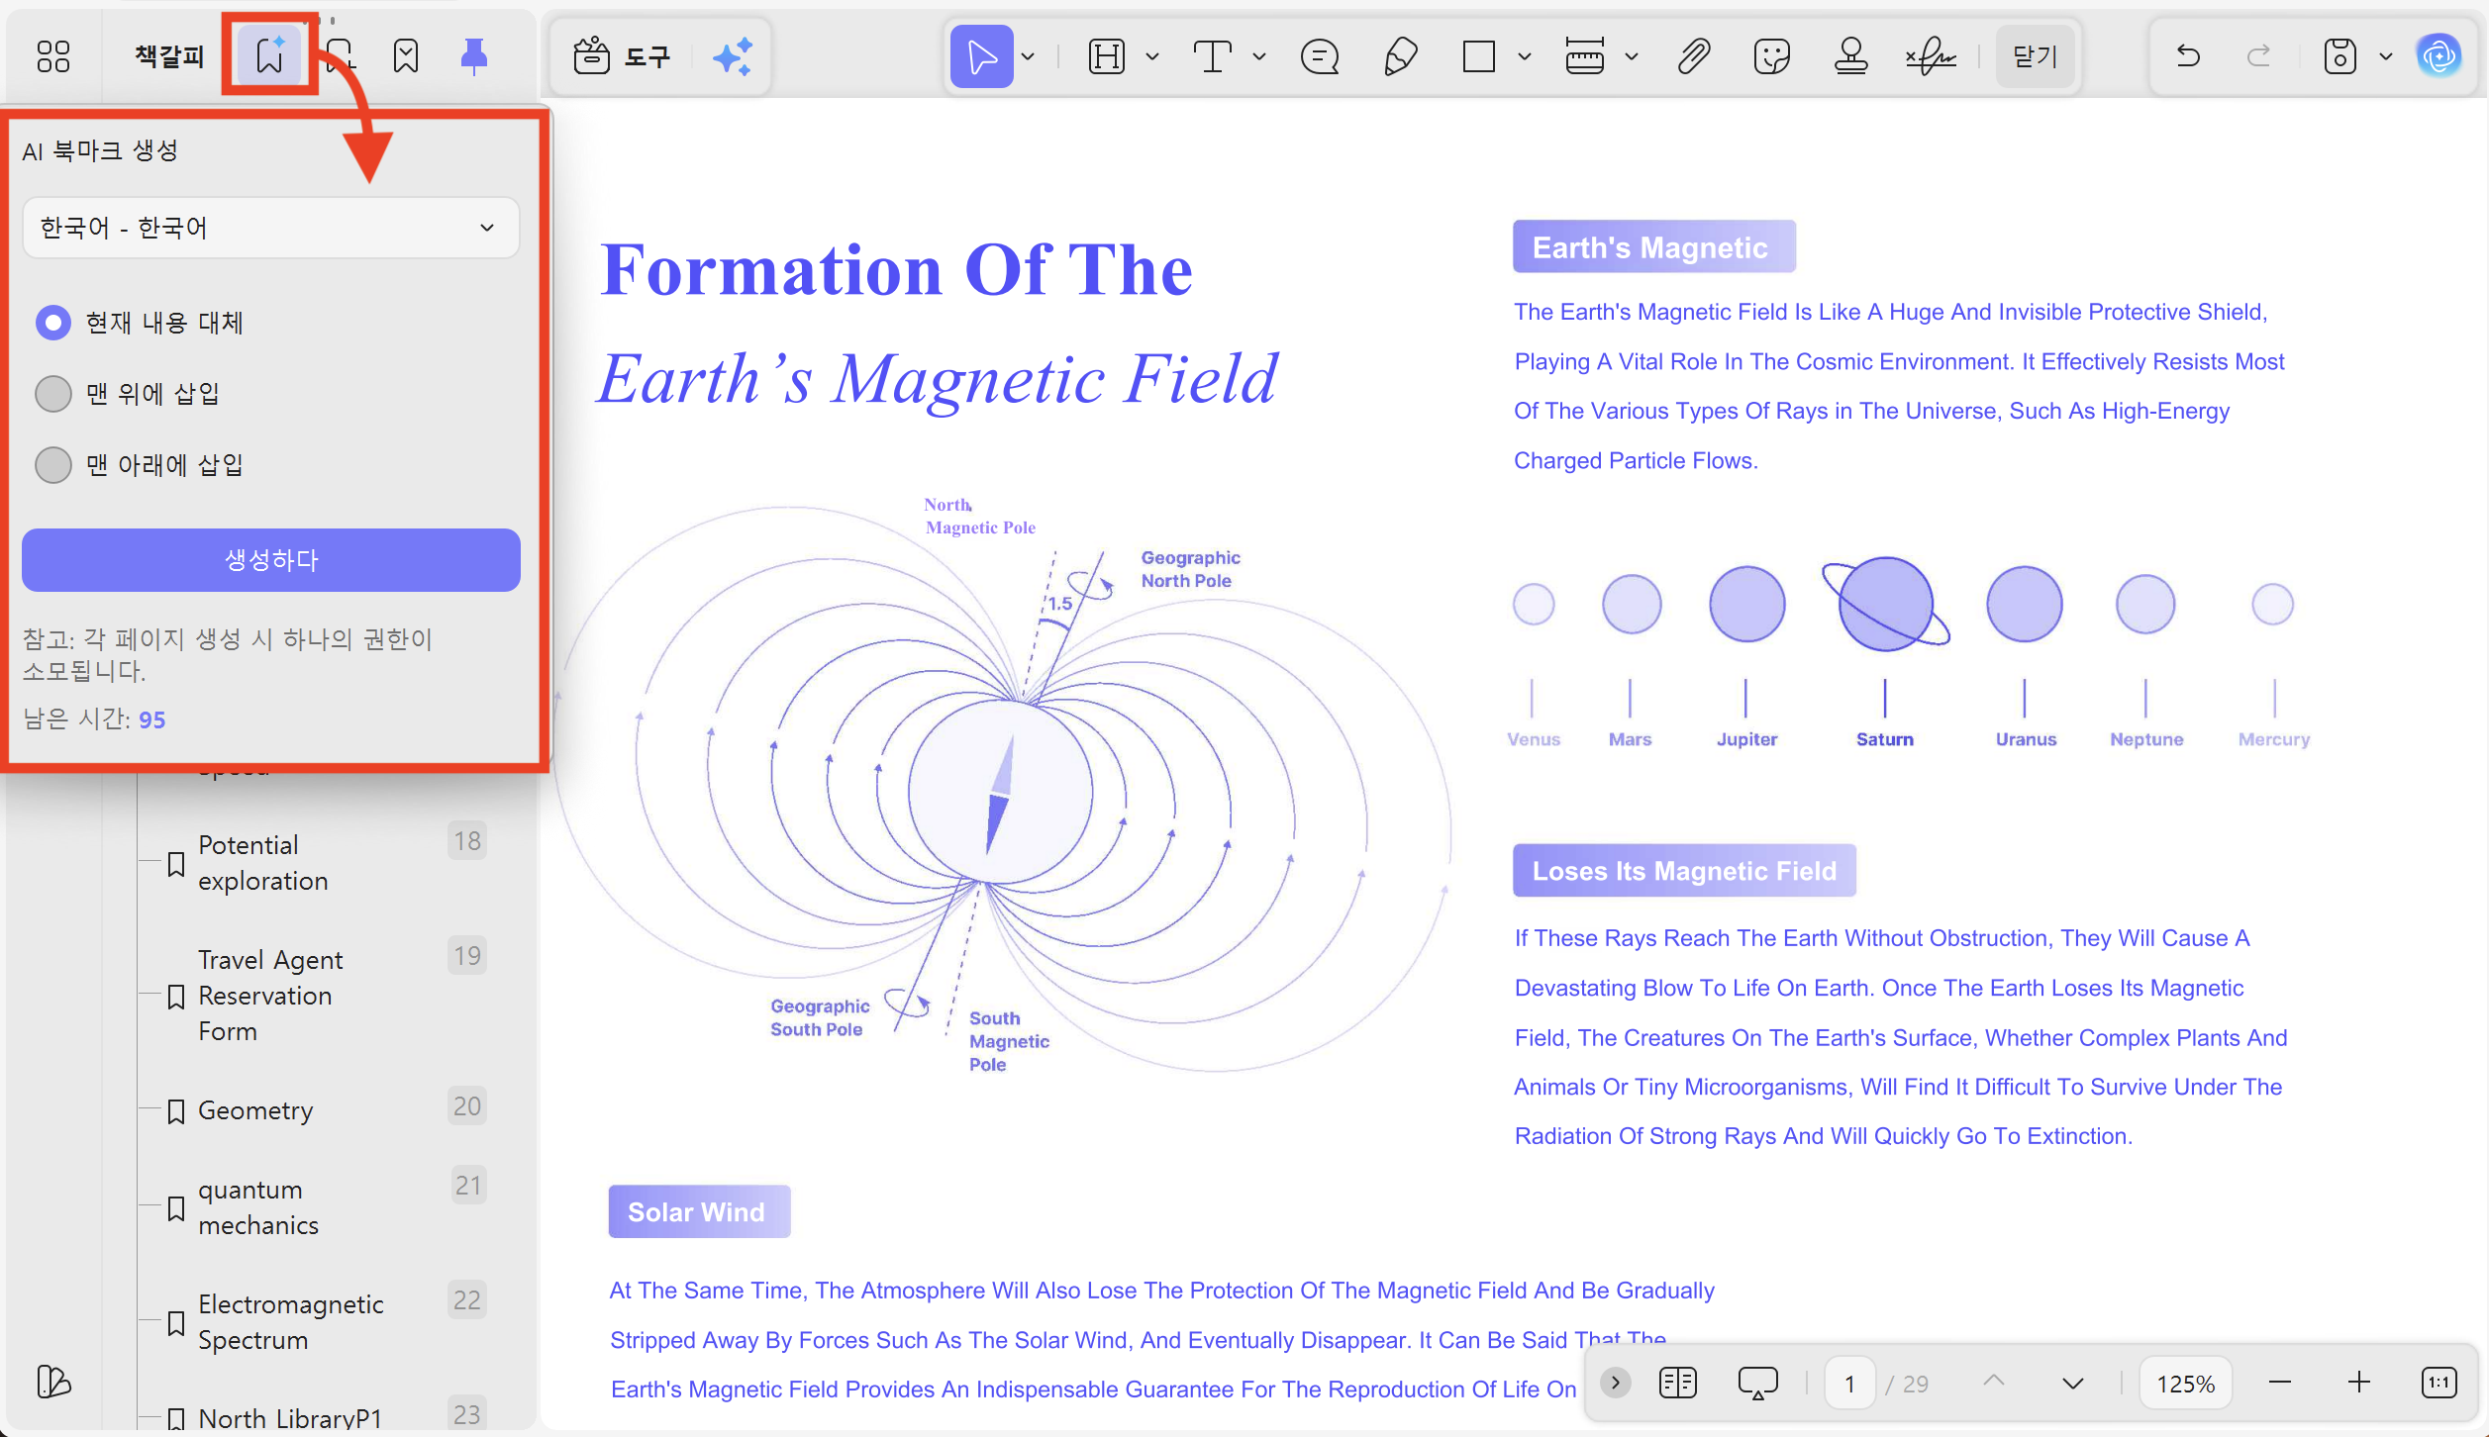Click the 닫기 close toolbar button

pyautogui.click(x=2035, y=56)
